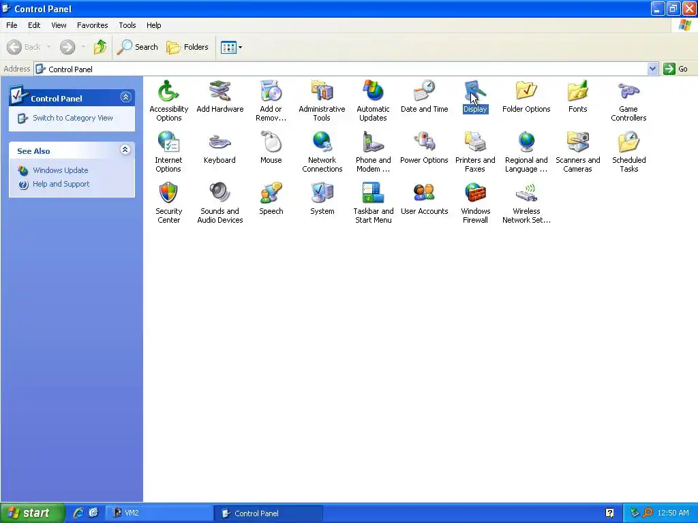Open Back button history dropdown arrow
This screenshot has width=698, height=523.
tap(48, 47)
